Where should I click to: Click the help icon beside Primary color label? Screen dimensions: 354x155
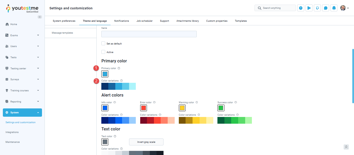pos(119,68)
